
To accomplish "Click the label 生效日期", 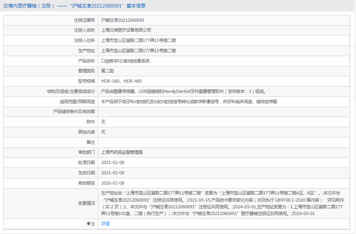I will [x=86, y=173].
